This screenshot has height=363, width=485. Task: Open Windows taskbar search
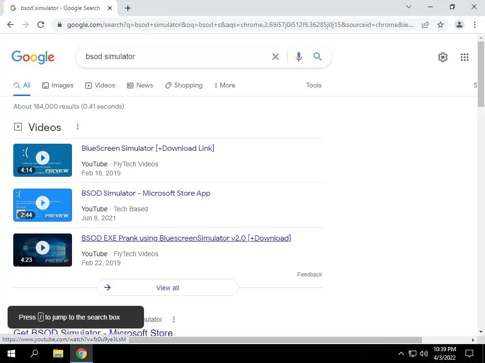tap(34, 354)
